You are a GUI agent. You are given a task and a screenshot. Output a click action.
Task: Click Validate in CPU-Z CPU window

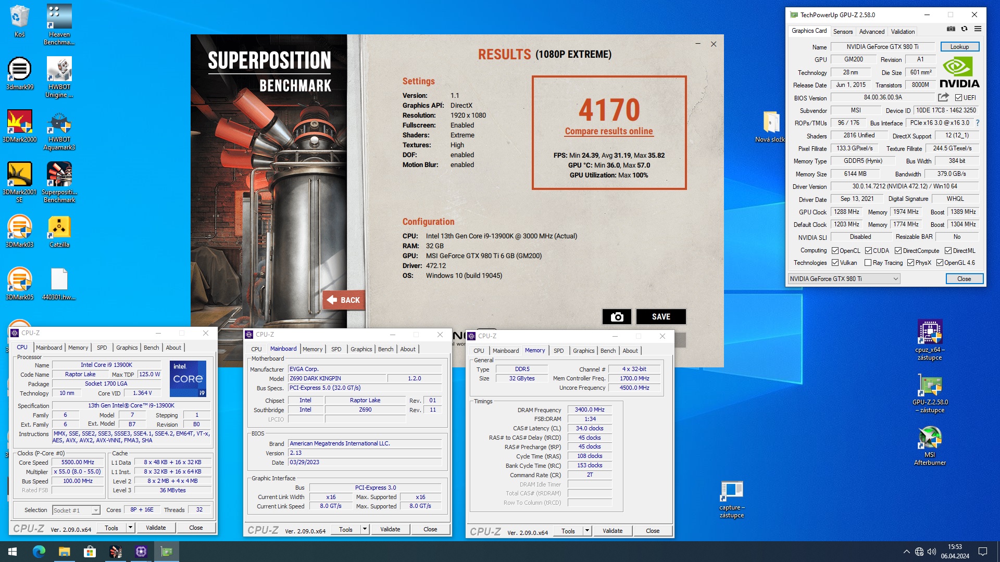click(x=156, y=528)
